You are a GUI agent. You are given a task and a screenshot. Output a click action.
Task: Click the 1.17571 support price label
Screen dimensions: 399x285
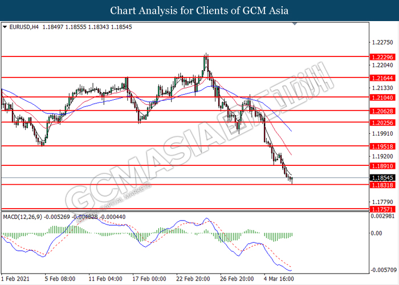click(x=382, y=209)
